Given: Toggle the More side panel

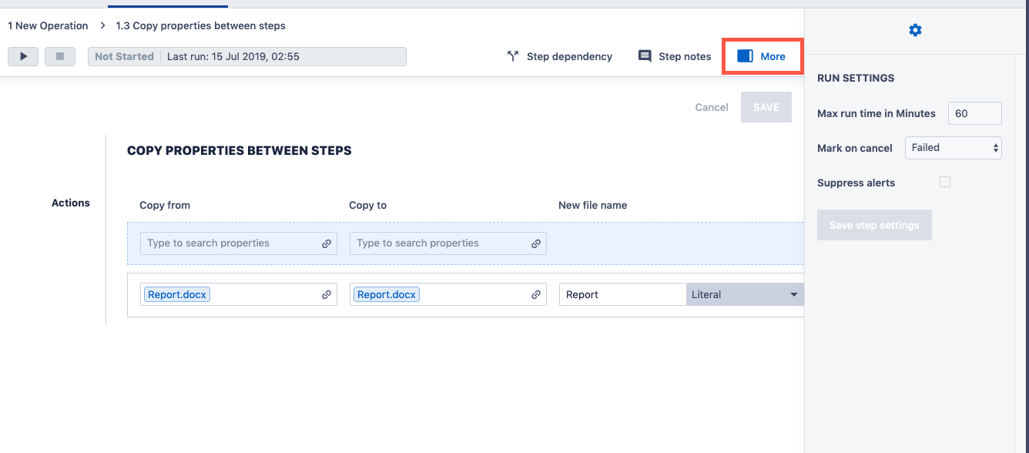Looking at the screenshot, I should tap(762, 56).
